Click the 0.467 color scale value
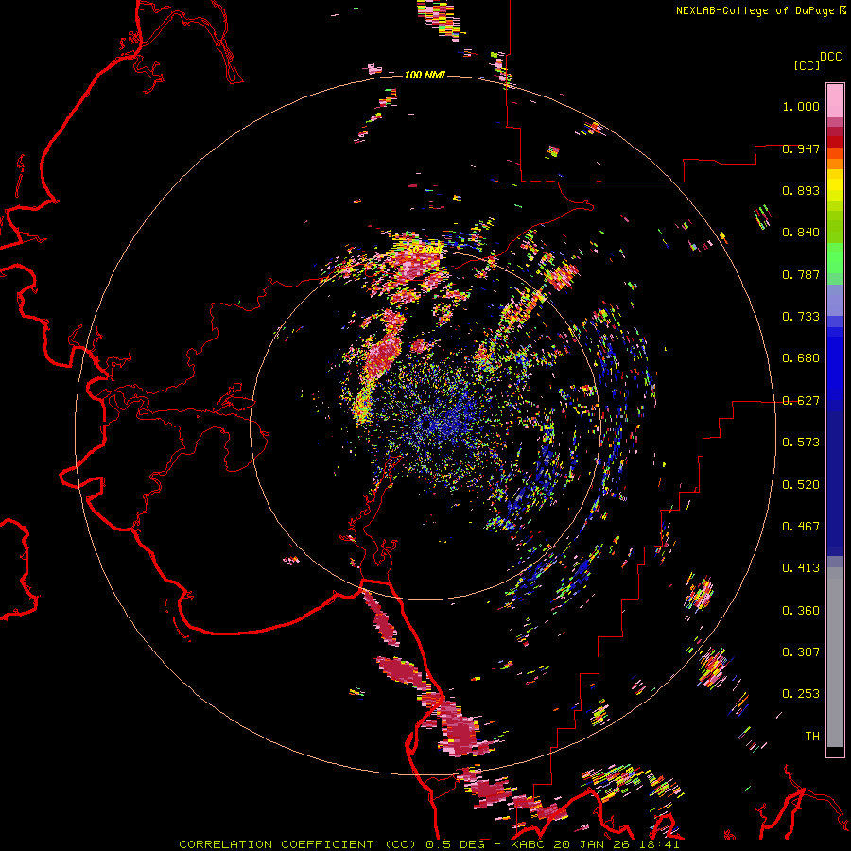Screen dimensions: 851x851 coord(801,527)
